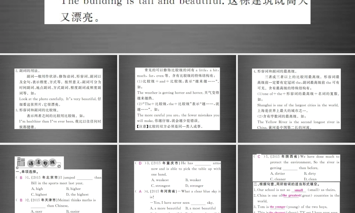
Task: Select the circular 法 badge in header
Action: pyautogui.click(x=38, y=162)
